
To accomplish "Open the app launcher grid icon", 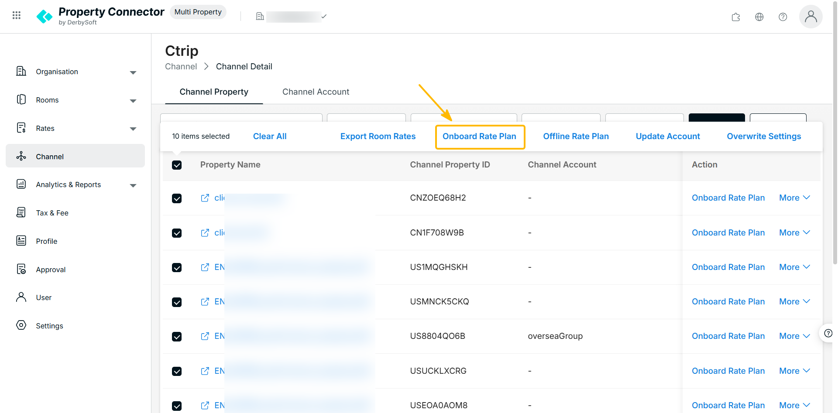I will click(17, 16).
